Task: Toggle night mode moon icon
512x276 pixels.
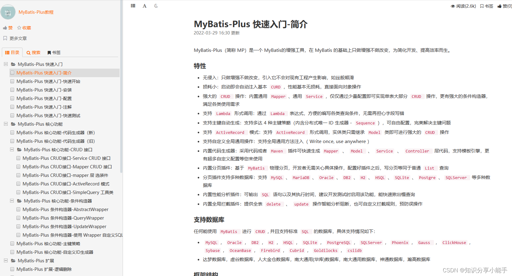Action: coord(156,6)
